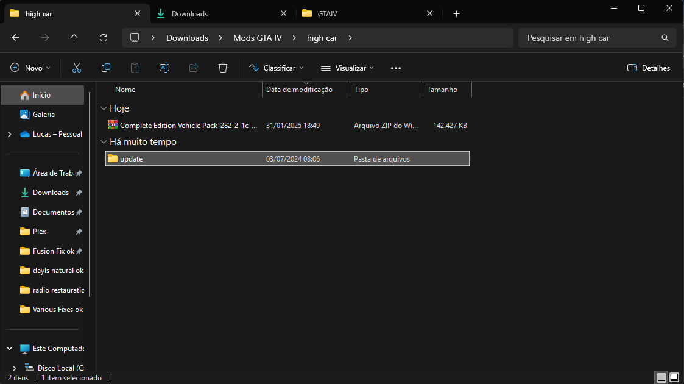Open the See more ellipsis menu
684x384 pixels.
pyautogui.click(x=396, y=68)
